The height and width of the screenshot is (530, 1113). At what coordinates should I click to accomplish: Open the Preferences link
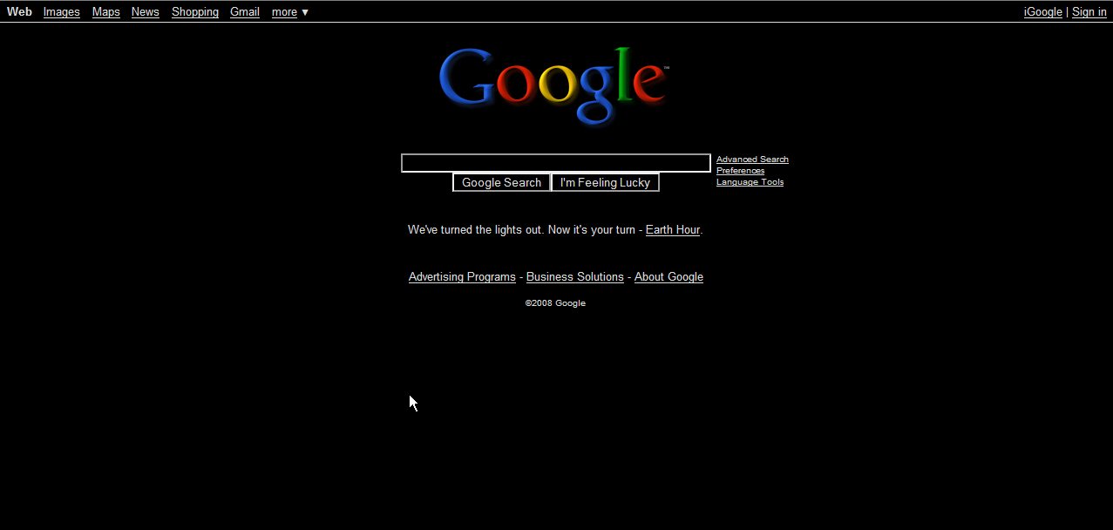click(x=741, y=171)
